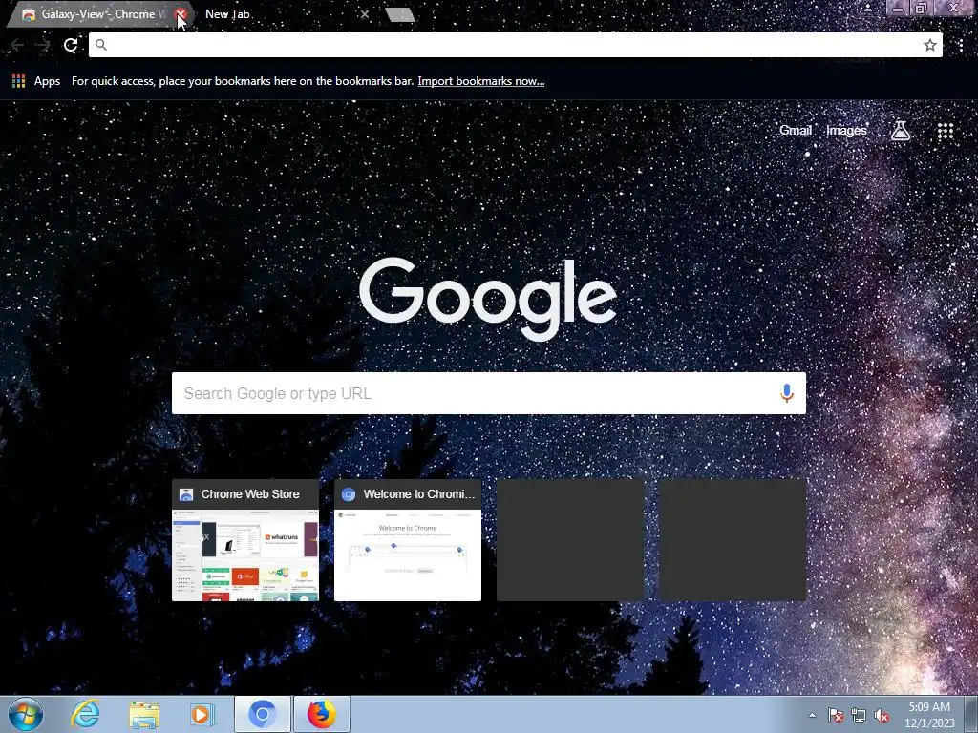Open Windows Explorer folder on the taskbar
The width and height of the screenshot is (978, 733).
click(144, 714)
